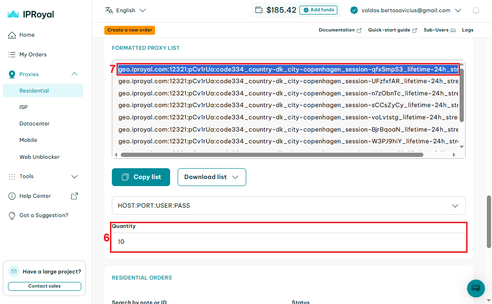Select Residential proxies
492x304 pixels.
pyautogui.click(x=43, y=91)
